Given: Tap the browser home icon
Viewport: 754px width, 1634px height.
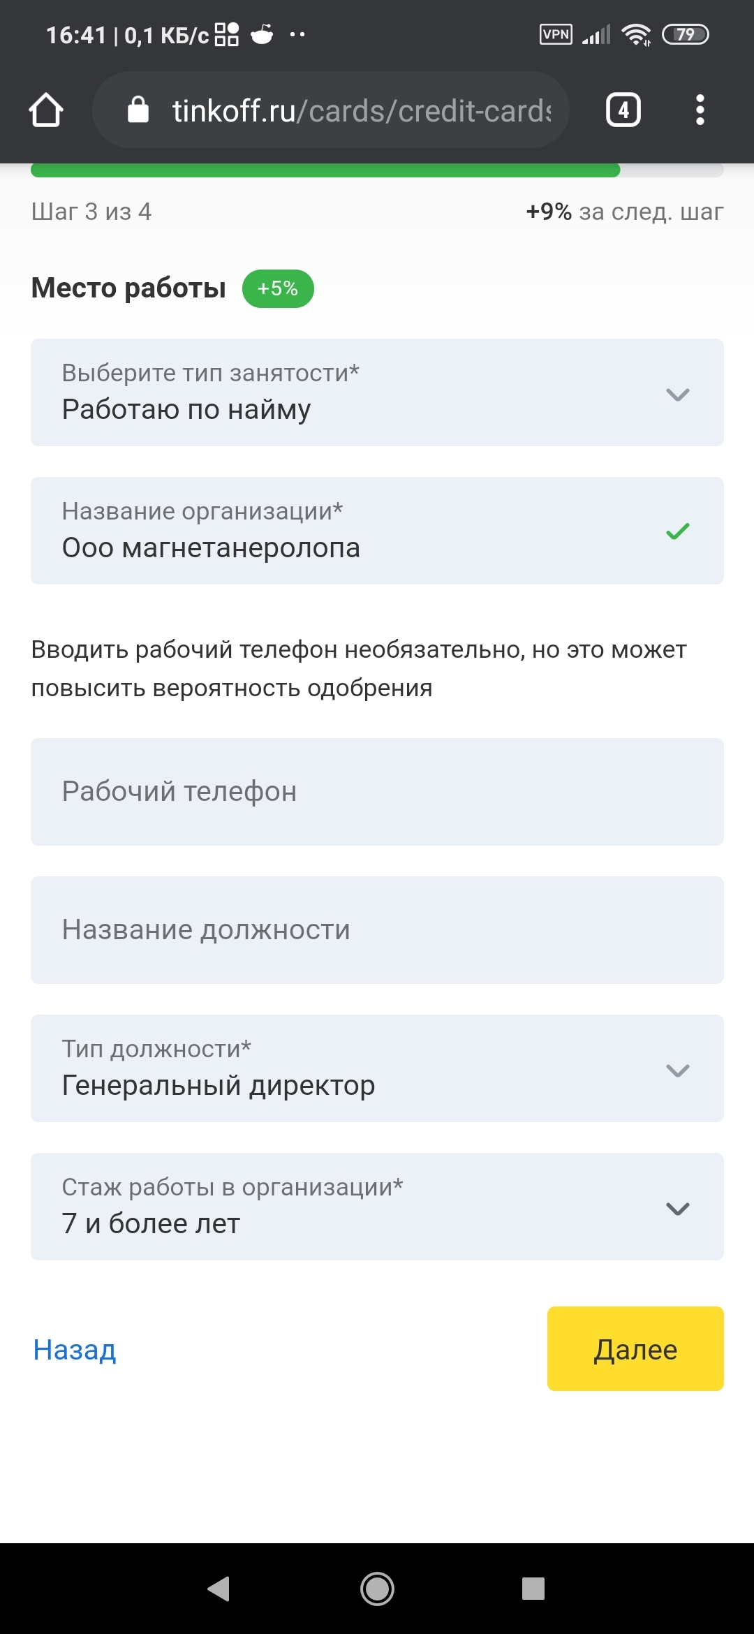Looking at the screenshot, I should pyautogui.click(x=46, y=110).
